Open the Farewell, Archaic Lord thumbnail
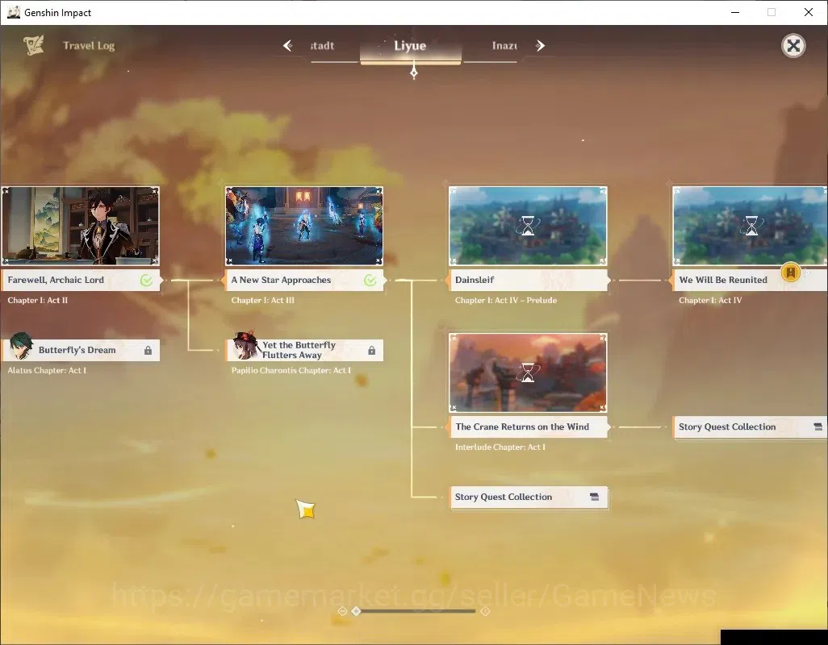 coord(80,226)
